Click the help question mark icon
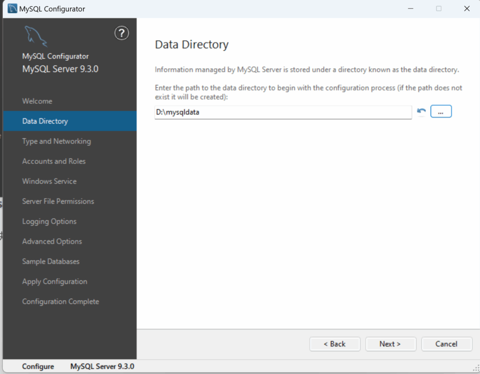This screenshot has width=480, height=374. pyautogui.click(x=121, y=33)
